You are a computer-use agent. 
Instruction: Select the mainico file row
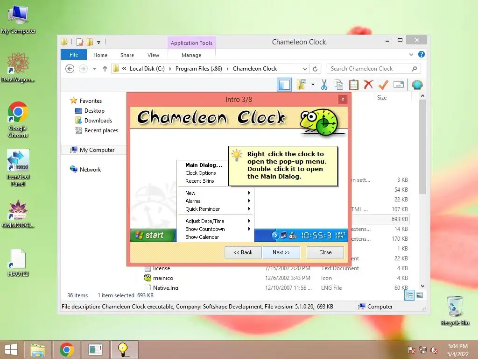276,278
